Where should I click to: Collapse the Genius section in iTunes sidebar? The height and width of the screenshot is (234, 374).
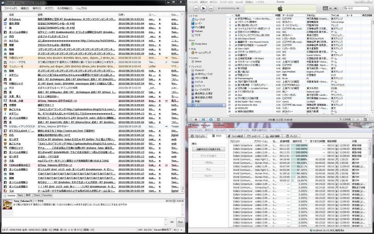pos(190,58)
